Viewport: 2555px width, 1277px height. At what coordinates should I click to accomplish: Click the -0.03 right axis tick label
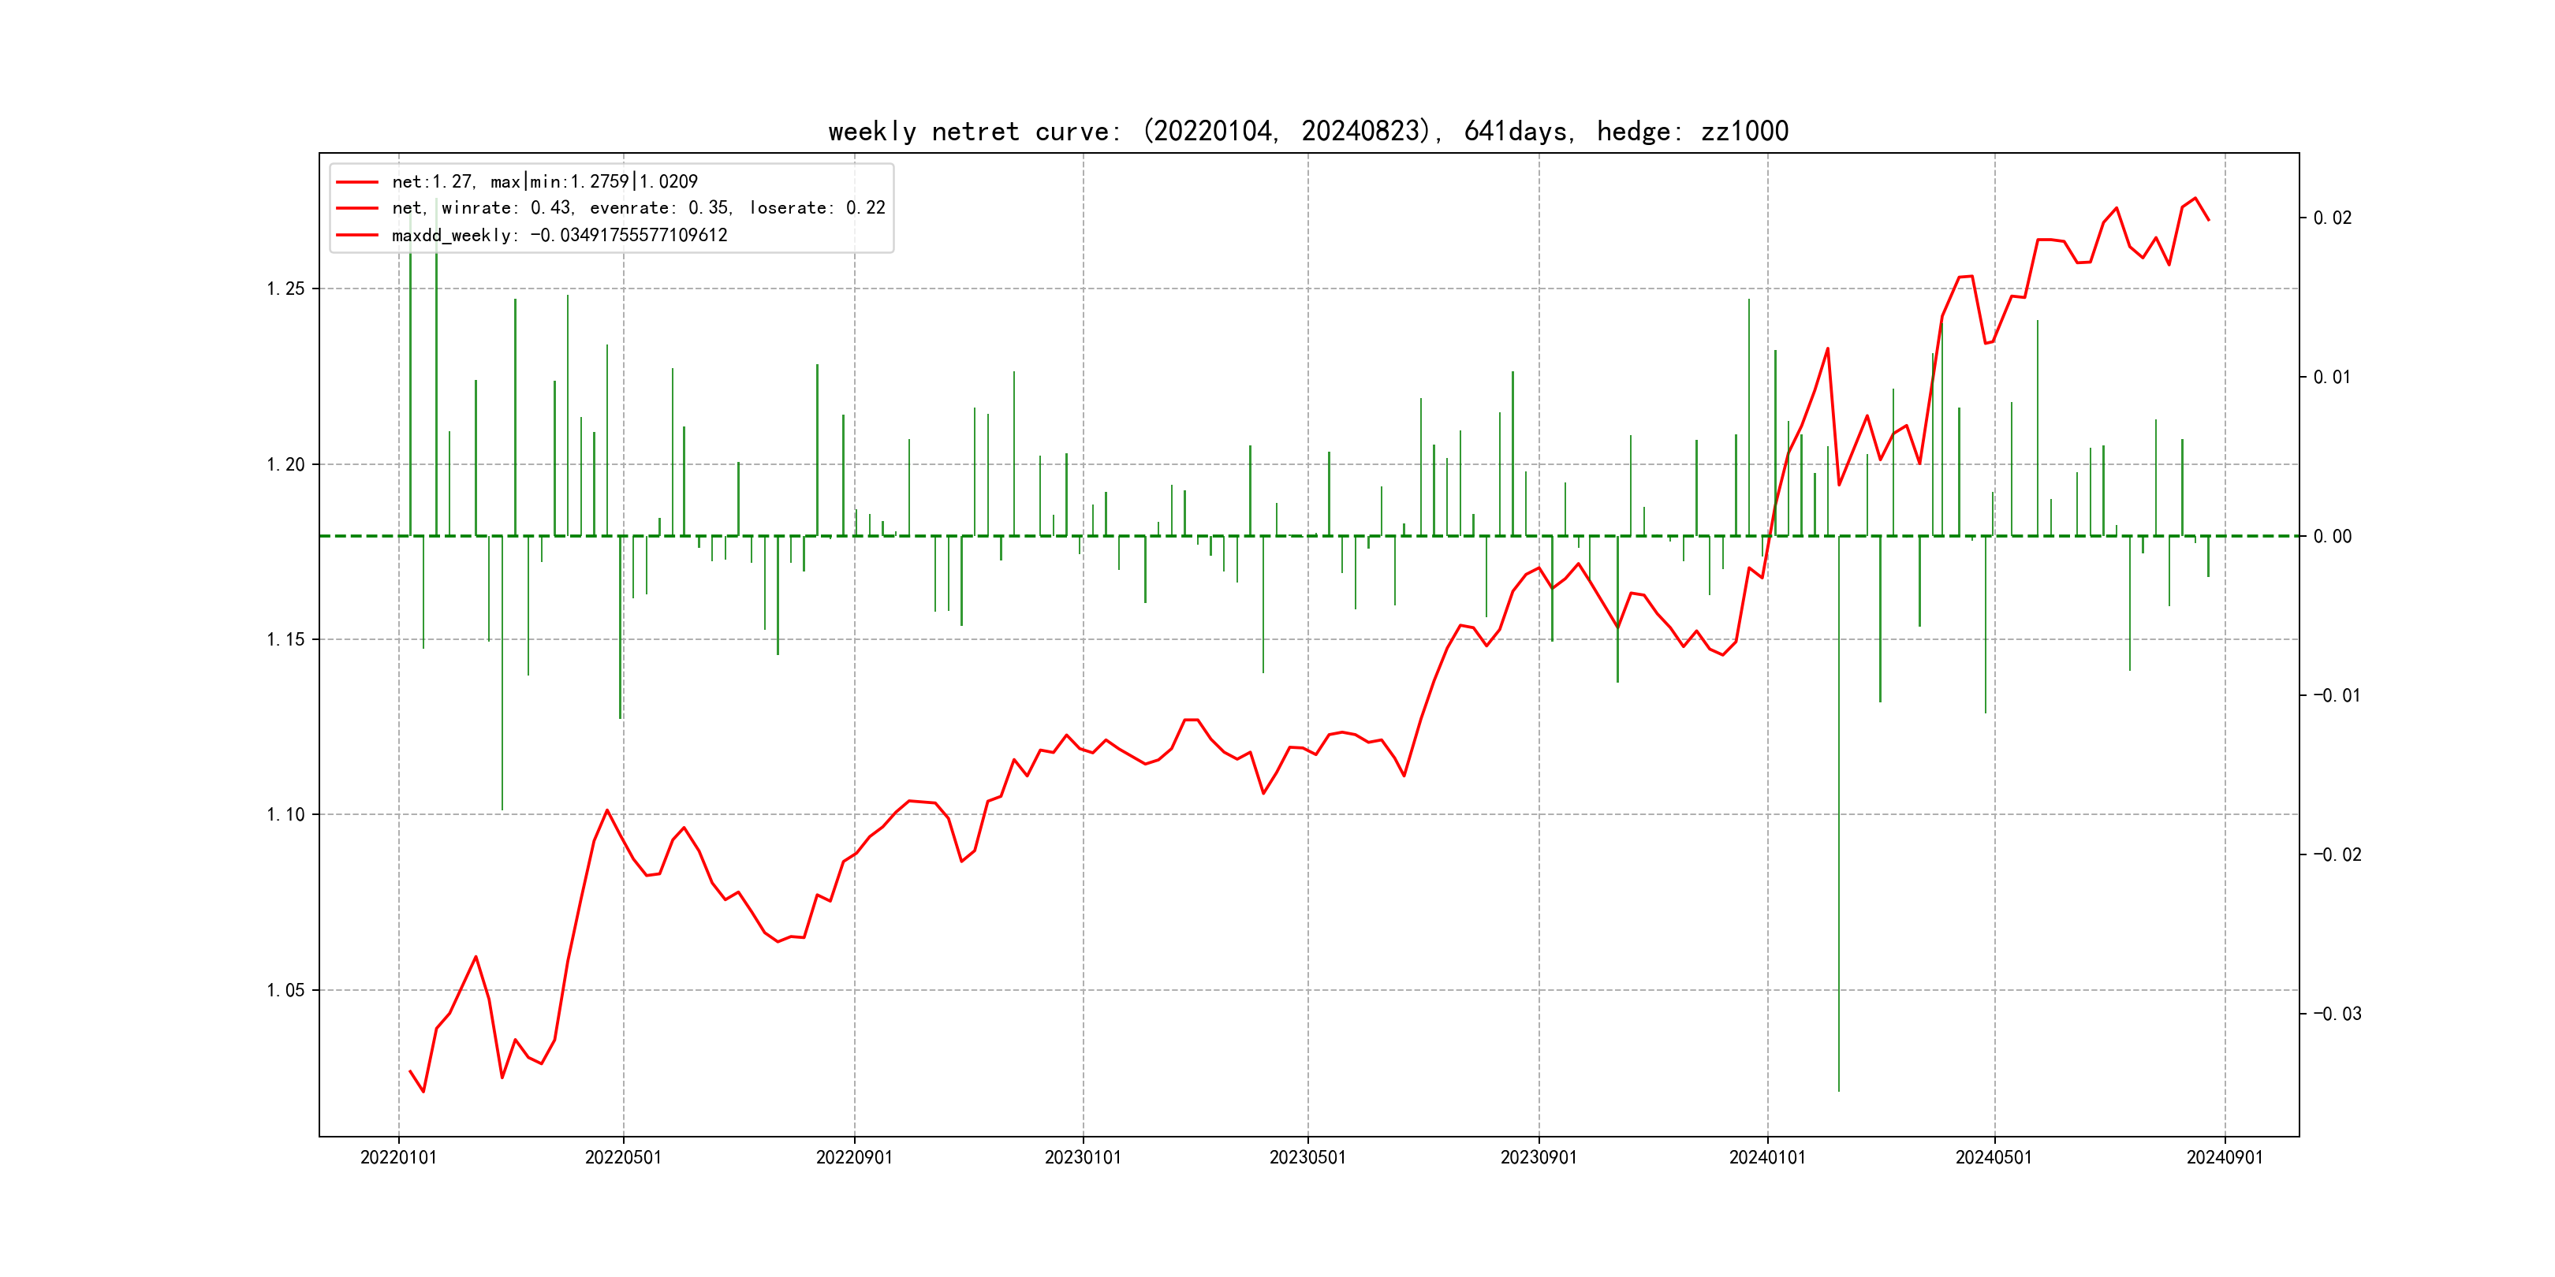(x=2337, y=1013)
